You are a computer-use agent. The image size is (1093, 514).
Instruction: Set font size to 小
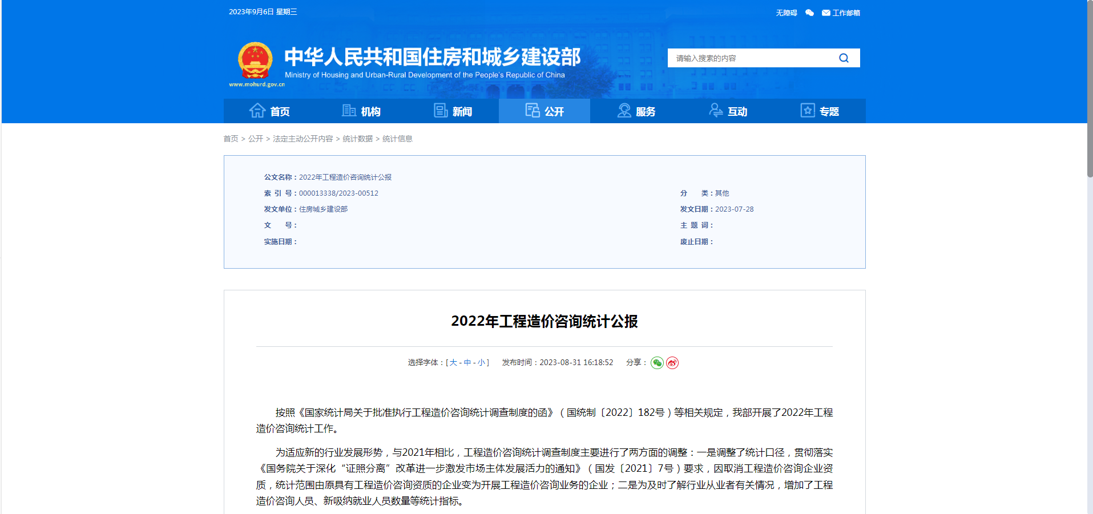point(481,362)
